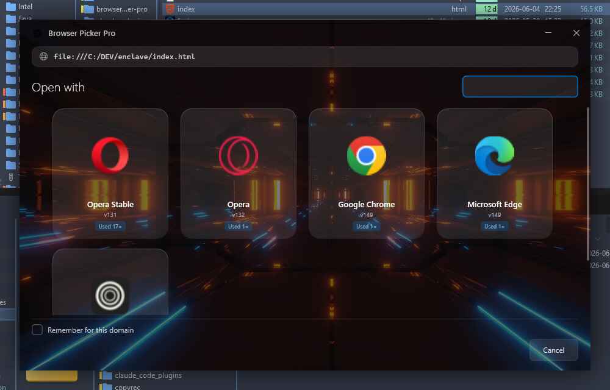The width and height of the screenshot is (610, 390).
Task: Click the 2026-06-04 date of index
Action: [522, 9]
